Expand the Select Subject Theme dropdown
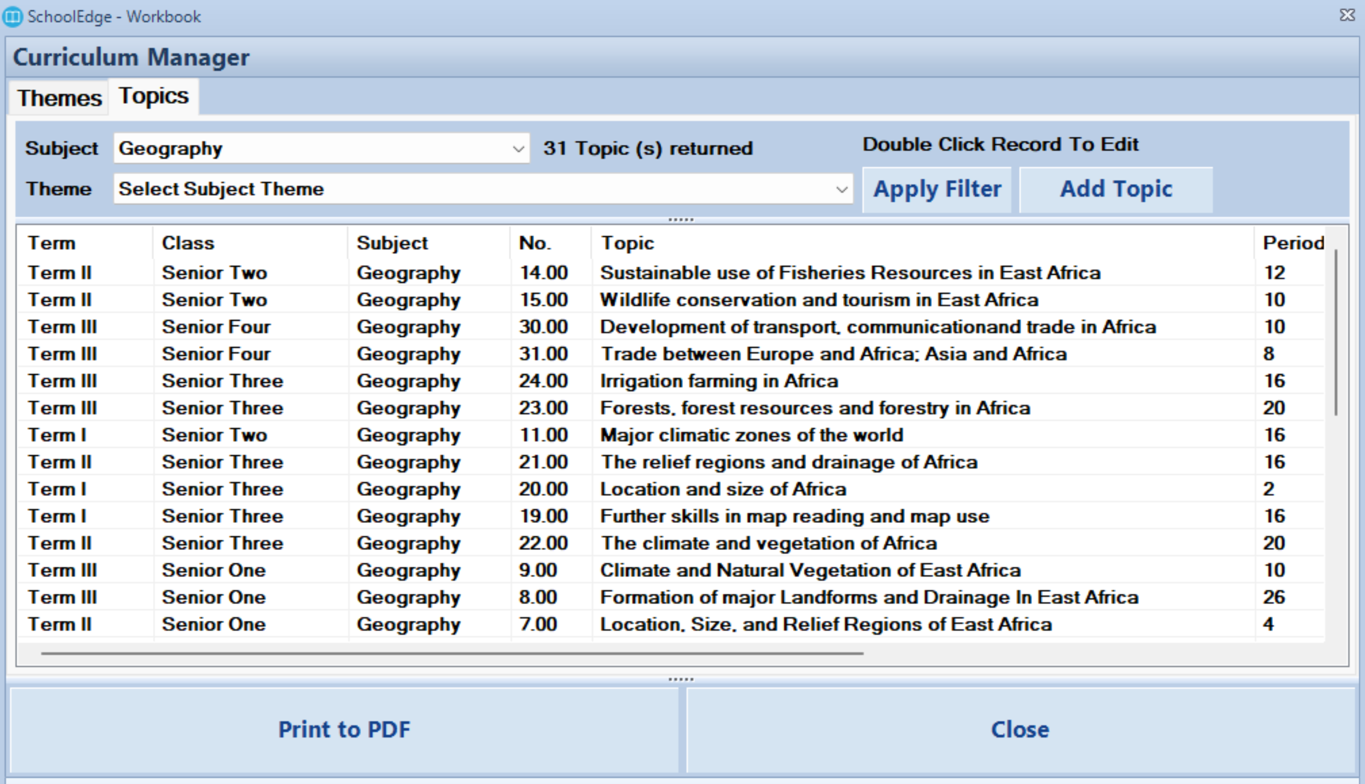The height and width of the screenshot is (784, 1365). click(841, 189)
